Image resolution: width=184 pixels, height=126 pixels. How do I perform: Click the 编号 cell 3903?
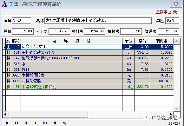[x=16, y=81]
